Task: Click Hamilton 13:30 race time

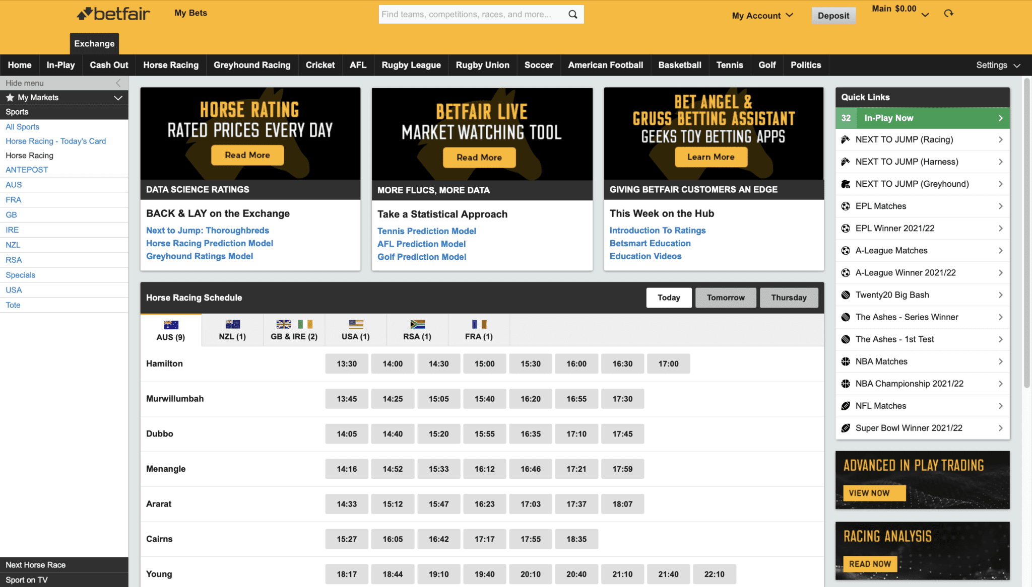Action: pyautogui.click(x=347, y=363)
